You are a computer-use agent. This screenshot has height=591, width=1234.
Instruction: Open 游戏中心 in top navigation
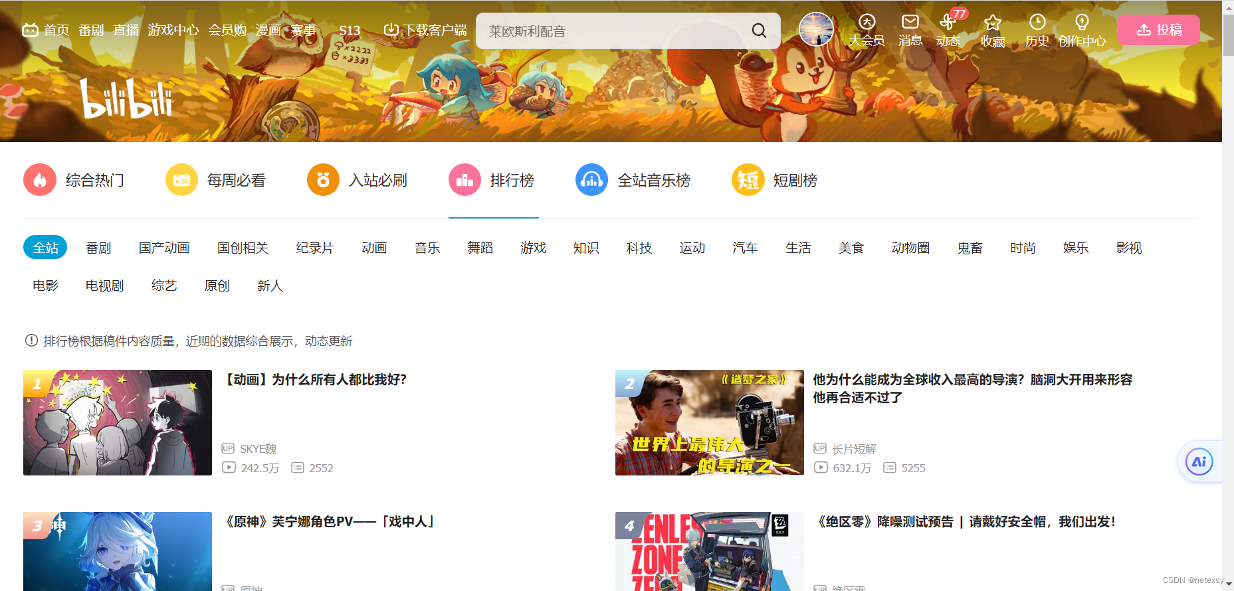[173, 31]
